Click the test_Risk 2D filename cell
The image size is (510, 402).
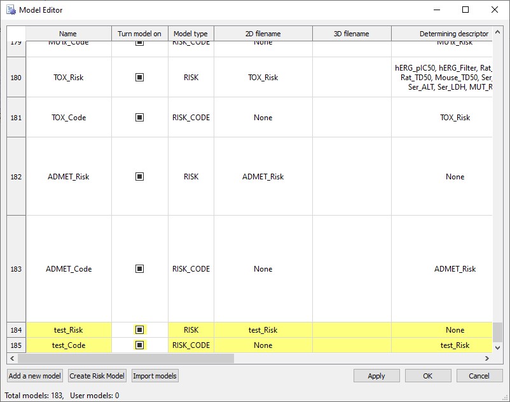point(263,330)
